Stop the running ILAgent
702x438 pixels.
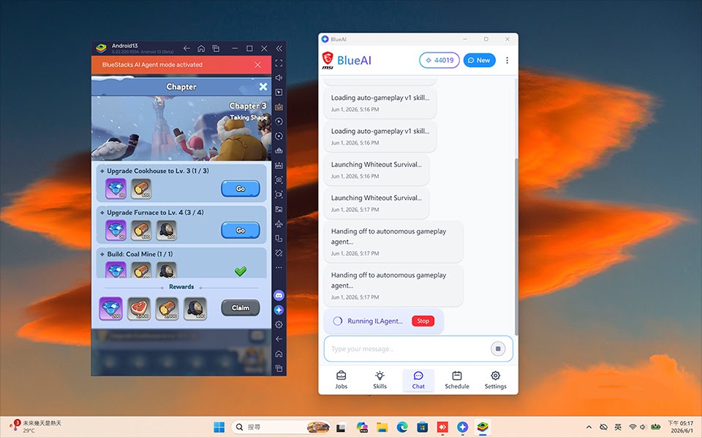(x=423, y=321)
